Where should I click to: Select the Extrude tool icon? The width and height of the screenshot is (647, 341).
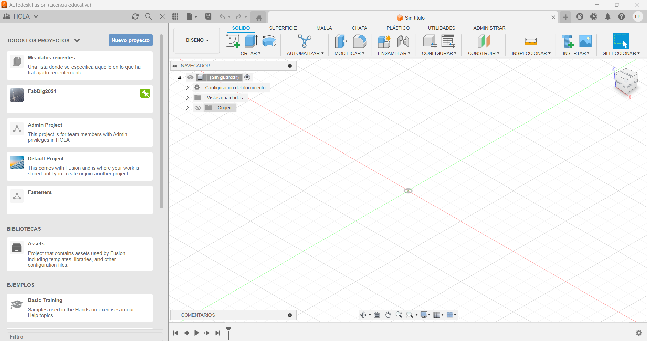(251, 41)
